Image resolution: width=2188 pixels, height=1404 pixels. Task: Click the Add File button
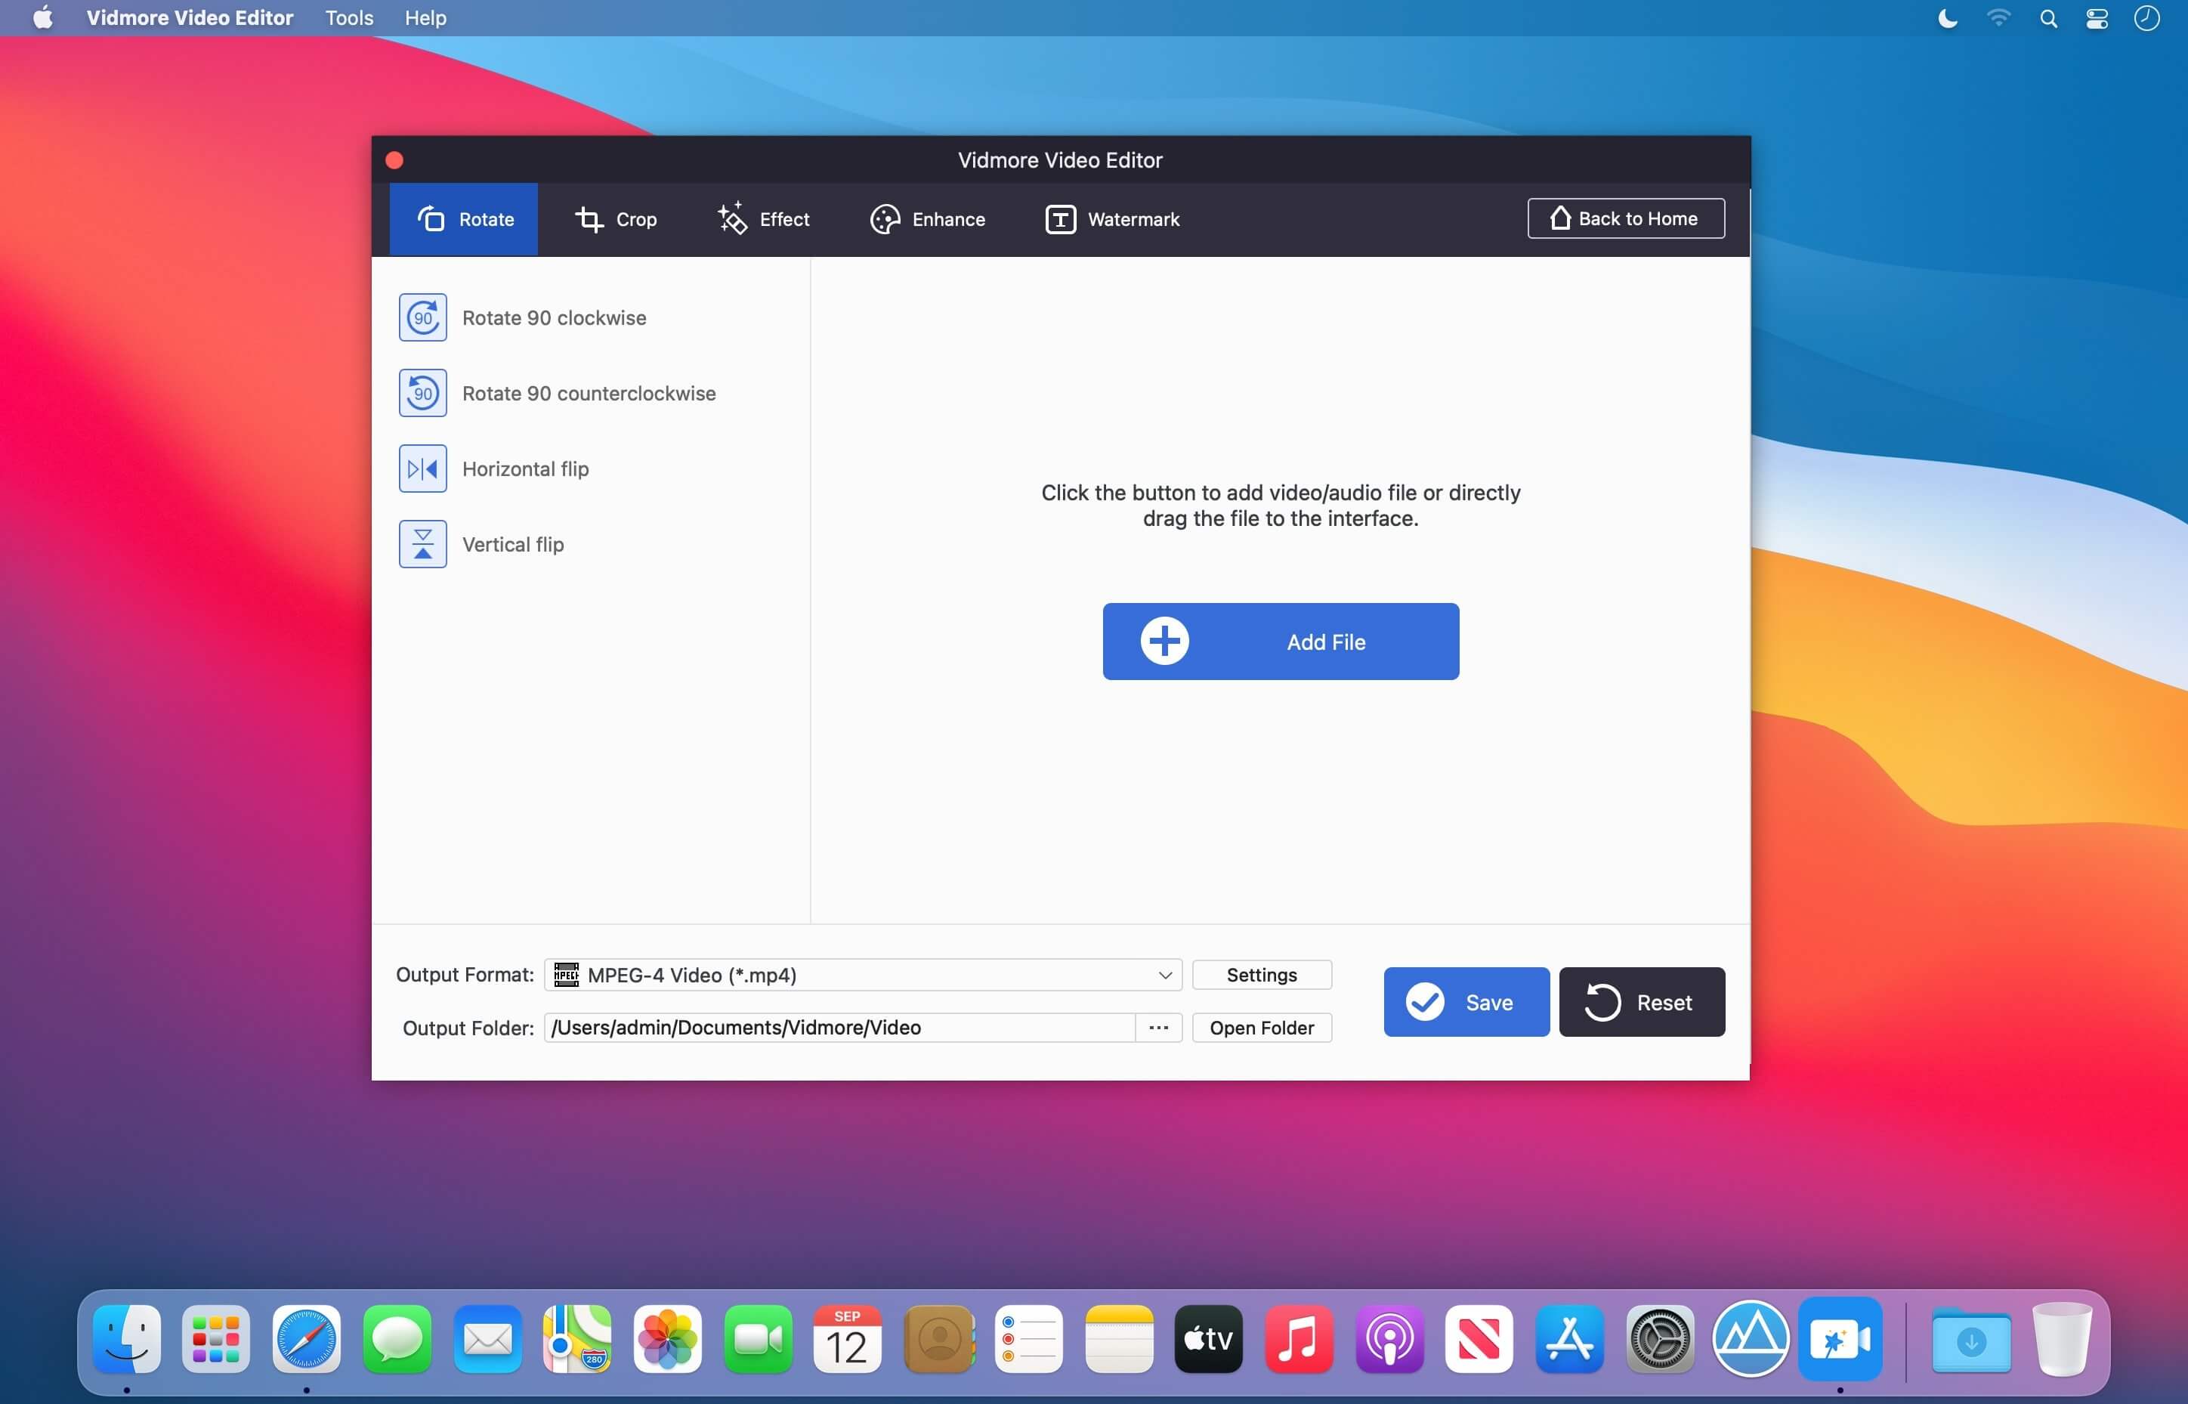(x=1281, y=642)
